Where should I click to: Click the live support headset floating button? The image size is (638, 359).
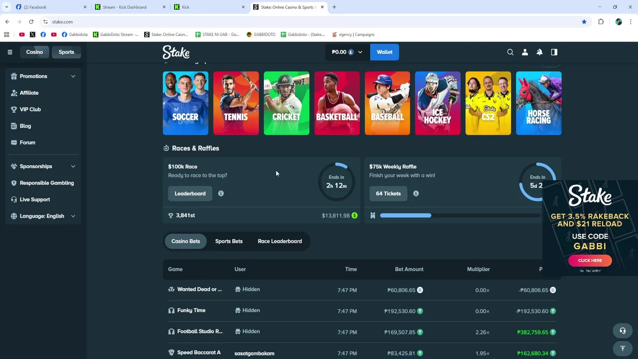(622, 331)
